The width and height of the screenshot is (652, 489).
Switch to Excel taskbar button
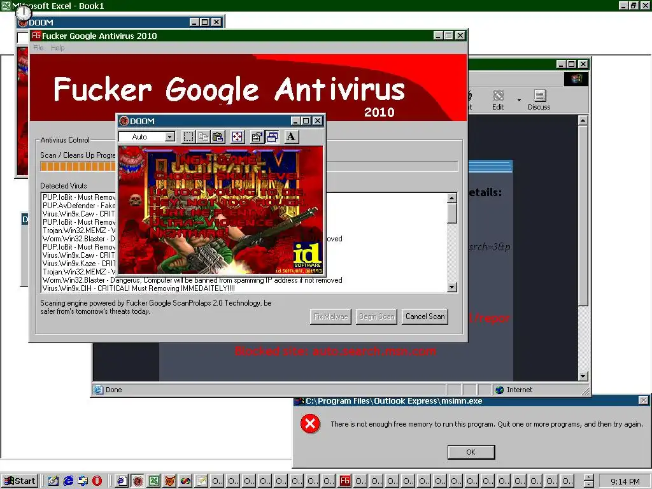point(154,481)
